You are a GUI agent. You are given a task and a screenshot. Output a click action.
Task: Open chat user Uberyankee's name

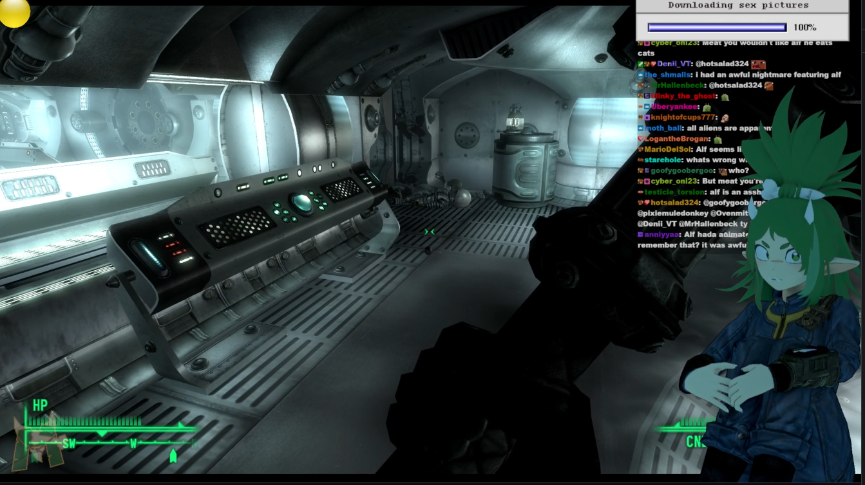(674, 107)
